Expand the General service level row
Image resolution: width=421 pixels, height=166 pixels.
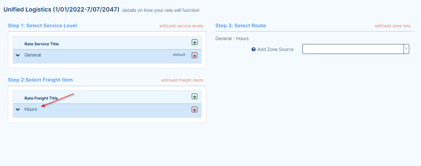click(x=18, y=55)
